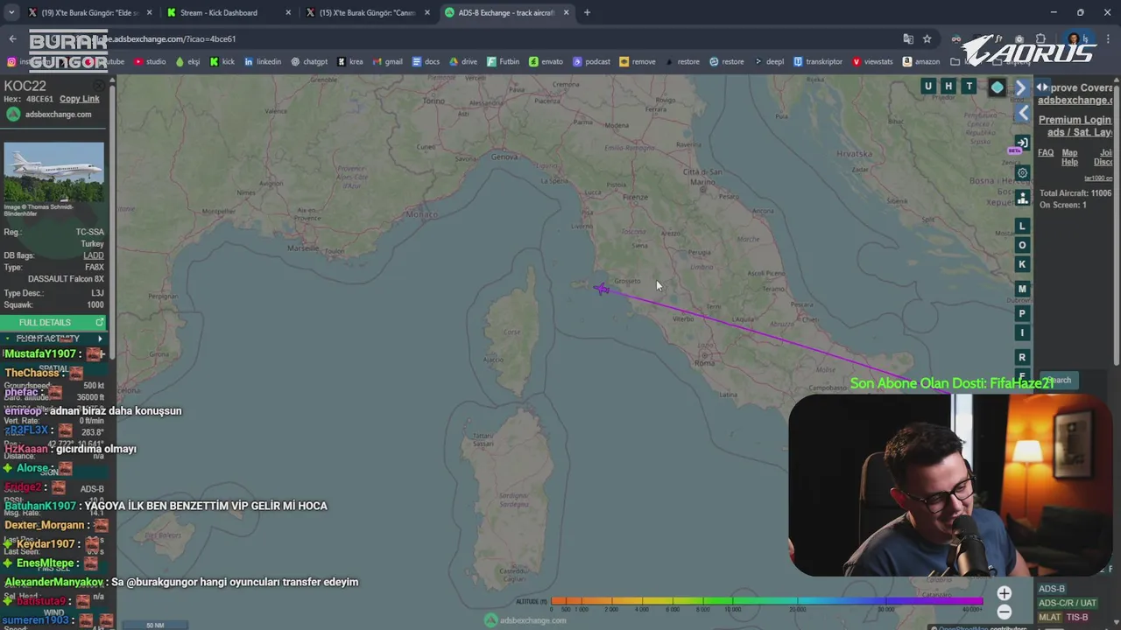Zoom out with the minus button
This screenshot has width=1121, height=630.
click(x=1005, y=612)
